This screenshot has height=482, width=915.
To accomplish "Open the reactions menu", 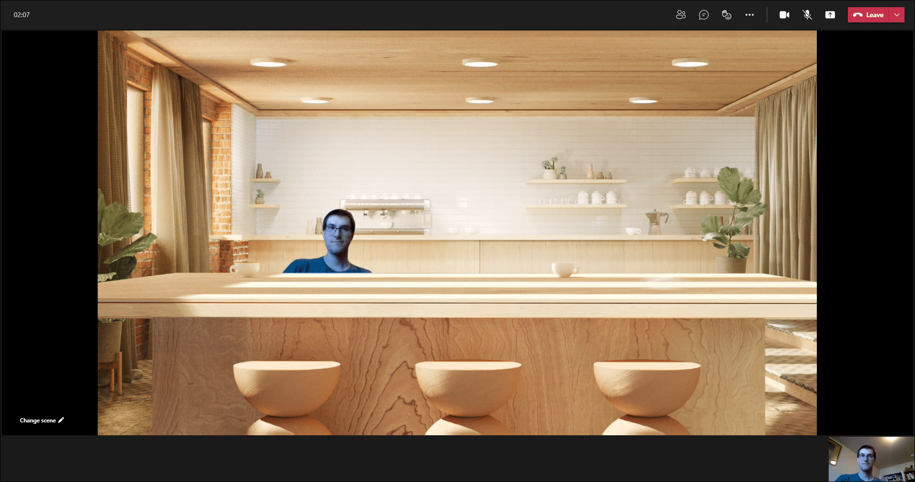I will click(727, 15).
